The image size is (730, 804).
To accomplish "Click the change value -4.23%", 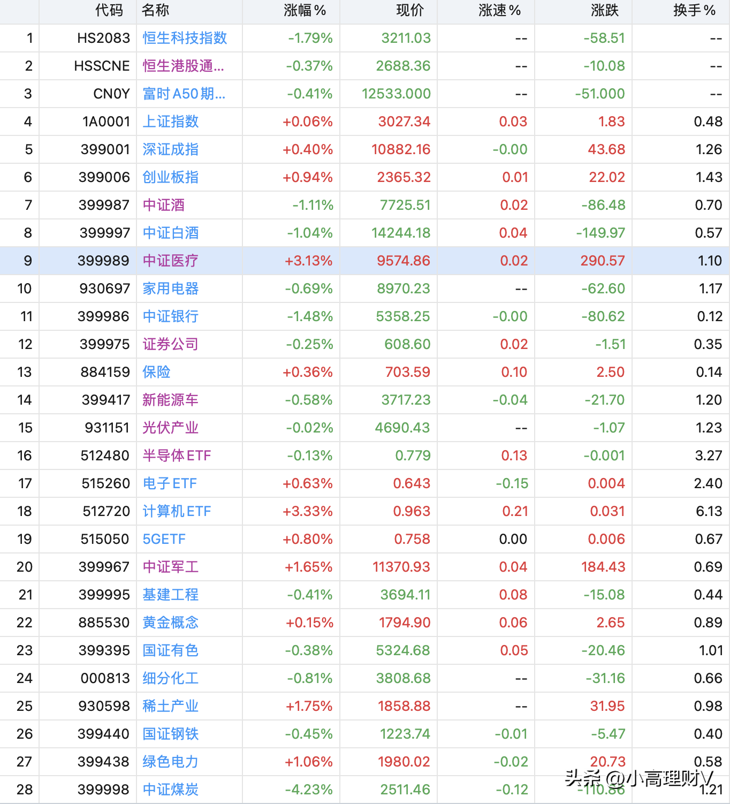I will coord(309,790).
